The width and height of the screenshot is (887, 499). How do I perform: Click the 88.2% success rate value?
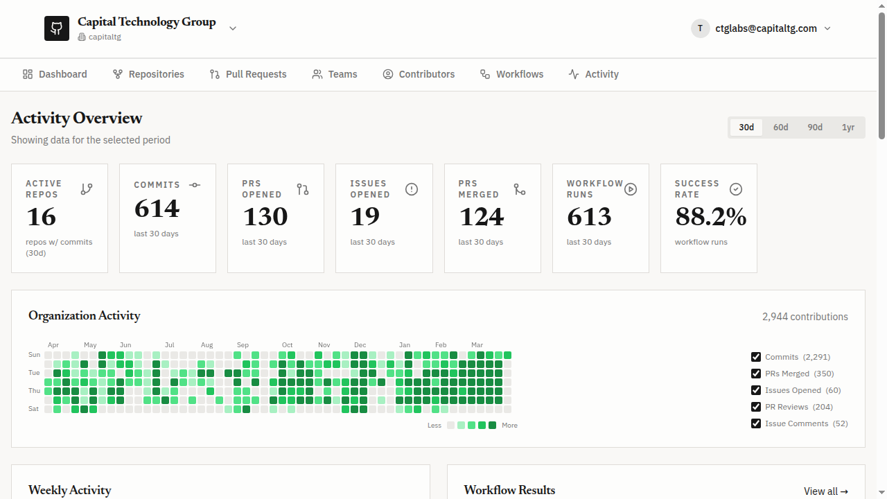(711, 217)
